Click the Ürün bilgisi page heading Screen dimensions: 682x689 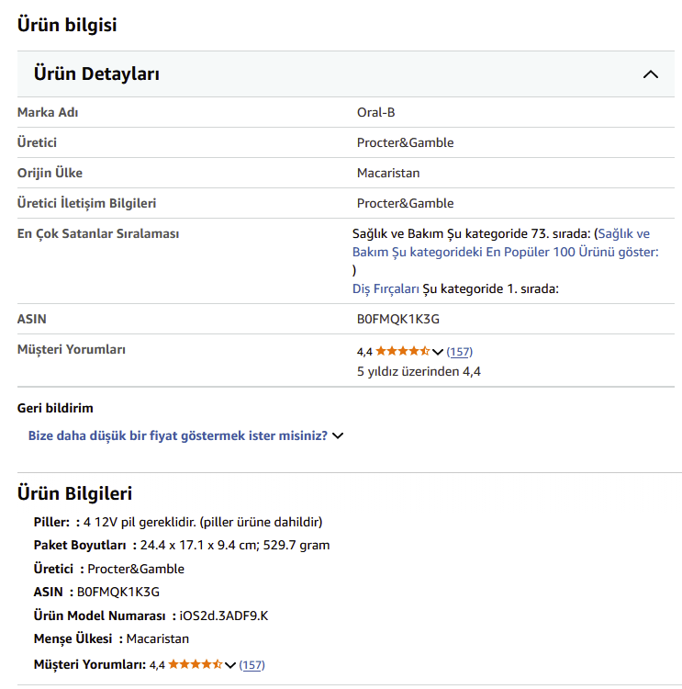click(x=67, y=25)
